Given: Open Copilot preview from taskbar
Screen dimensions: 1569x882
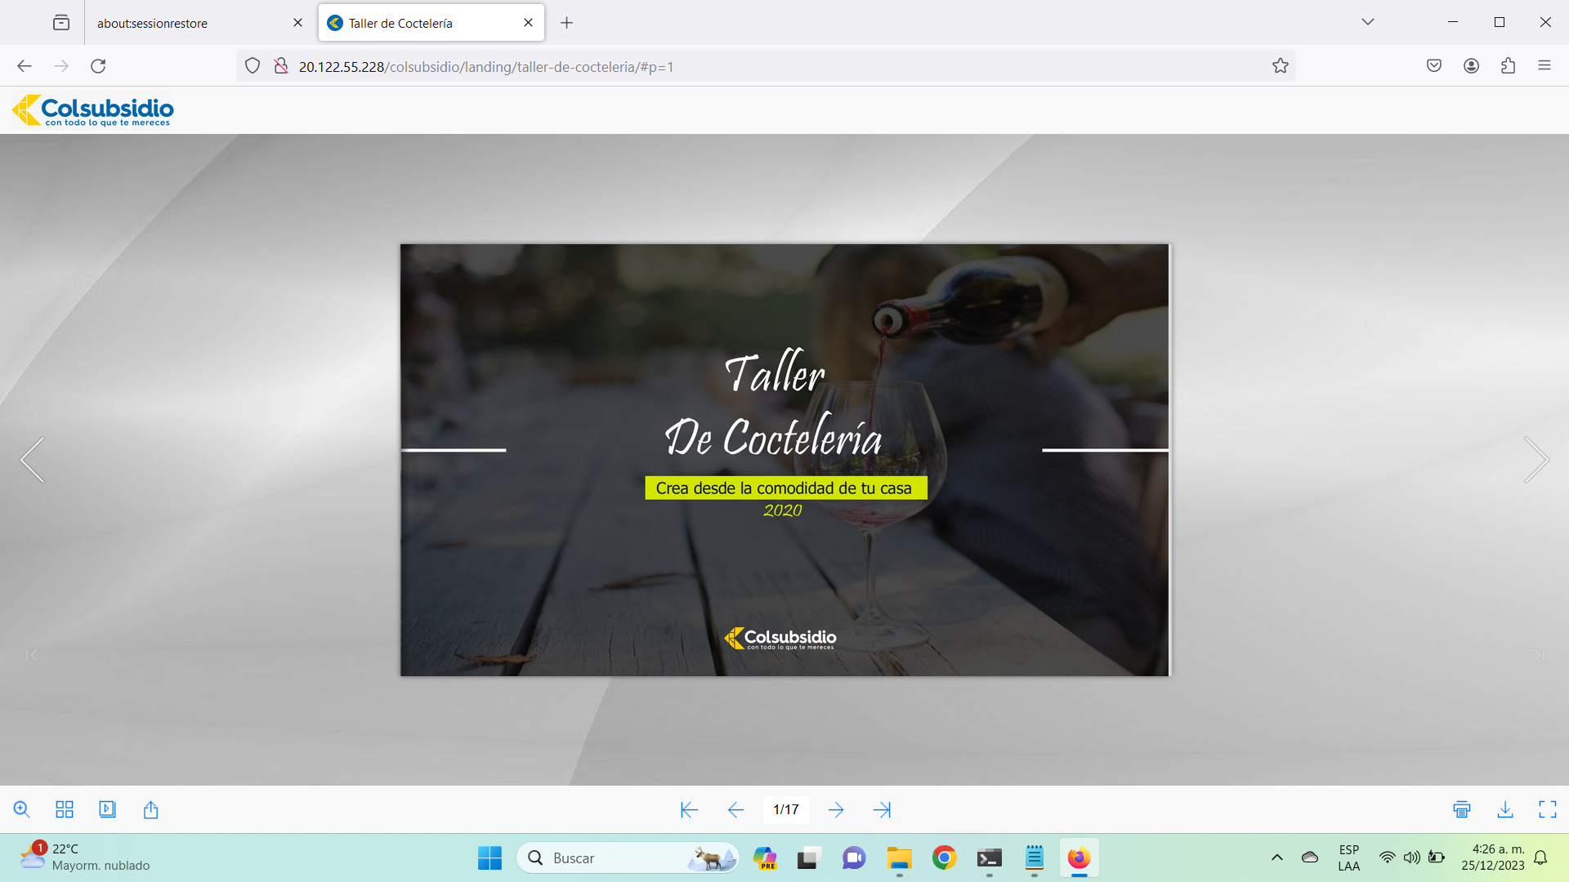Looking at the screenshot, I should (x=765, y=857).
